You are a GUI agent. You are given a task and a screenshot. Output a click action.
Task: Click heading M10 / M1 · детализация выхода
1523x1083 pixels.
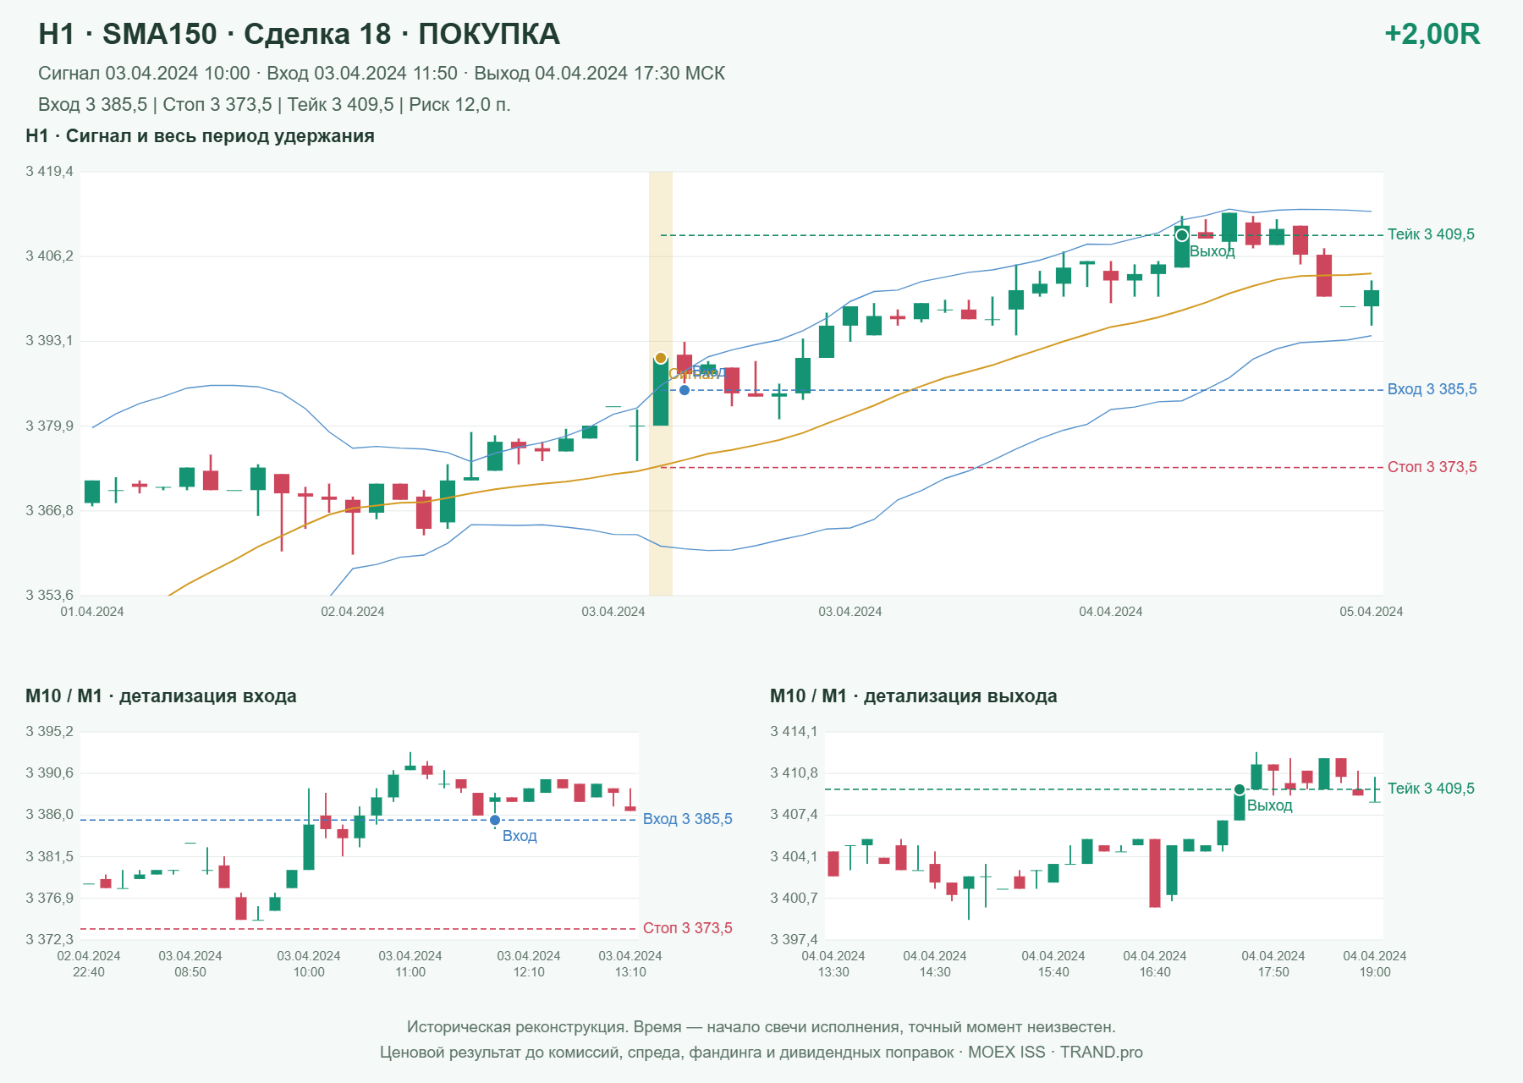tap(913, 696)
